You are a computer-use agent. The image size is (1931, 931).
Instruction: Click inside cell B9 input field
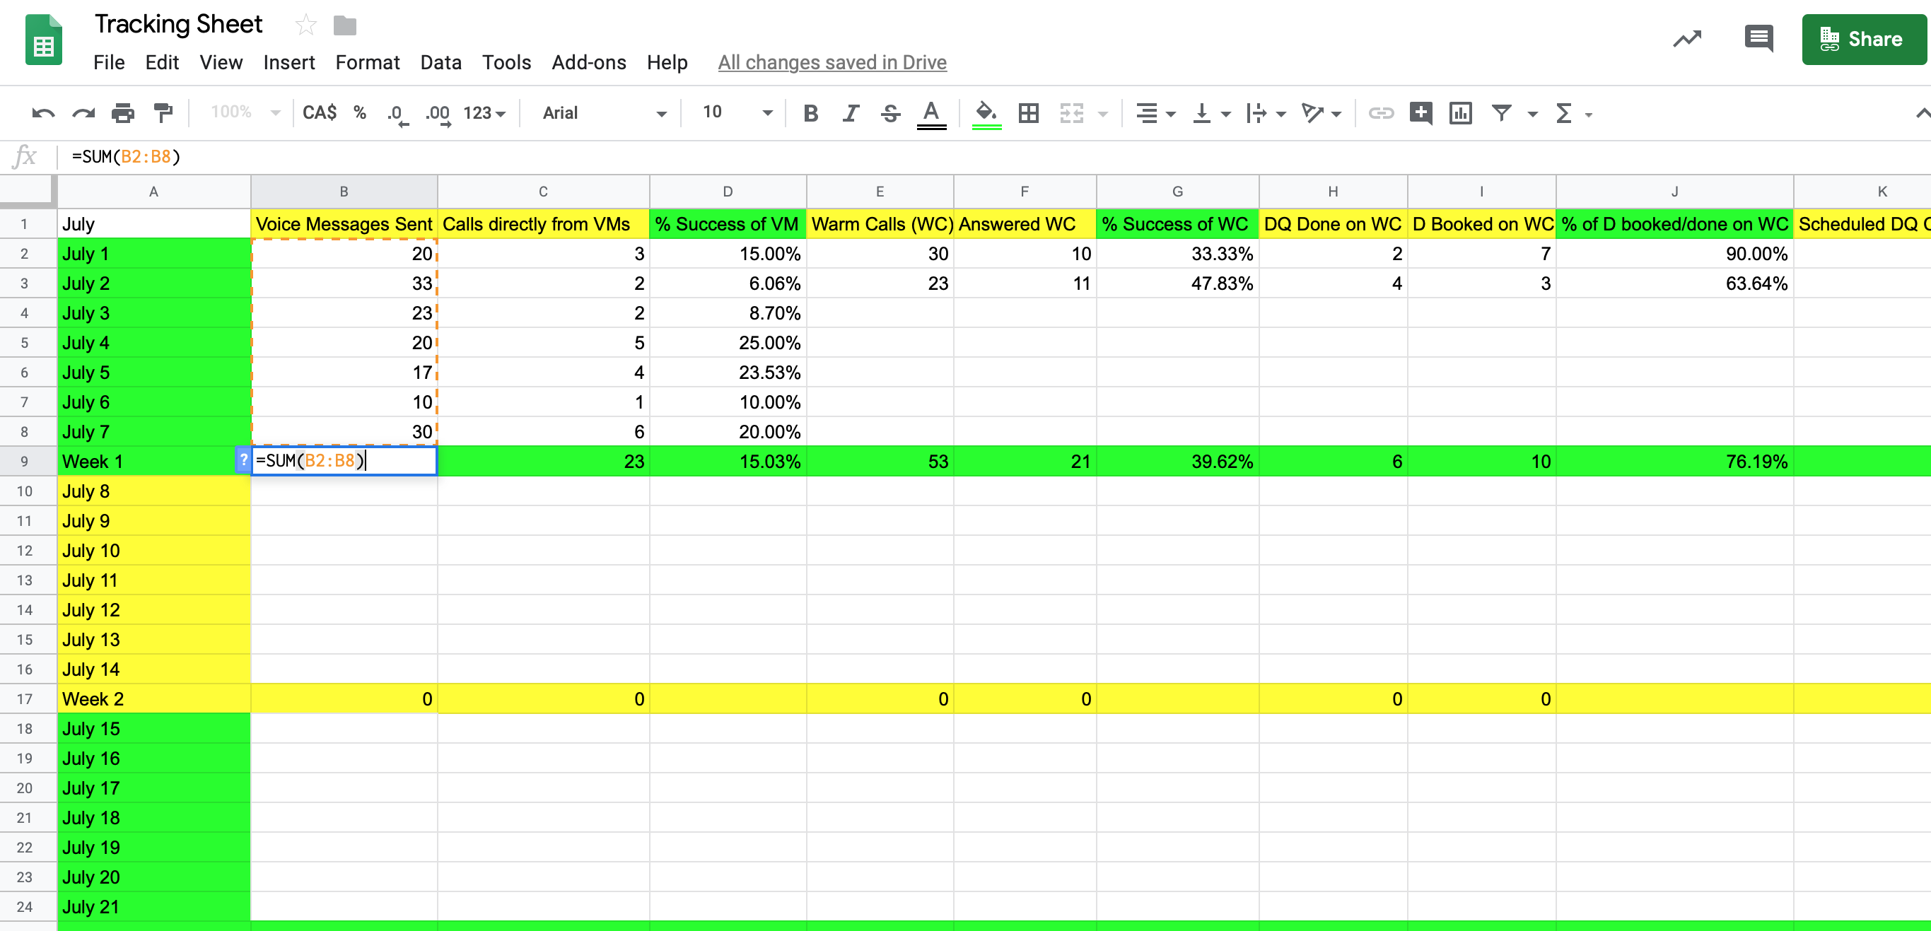[x=345, y=461]
